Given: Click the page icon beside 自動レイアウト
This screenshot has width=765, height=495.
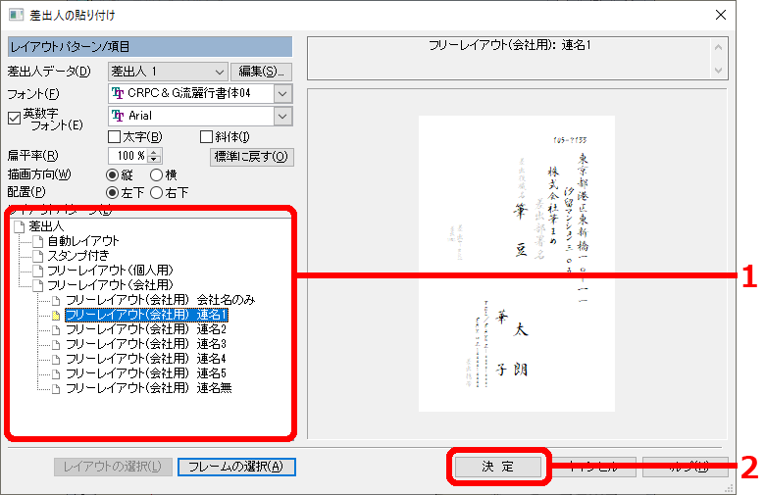Looking at the screenshot, I should (x=38, y=241).
